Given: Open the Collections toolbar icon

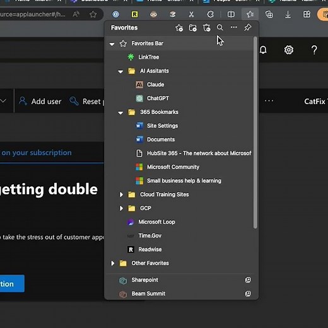Looking at the screenshot, I should pyautogui.click(x=269, y=15).
